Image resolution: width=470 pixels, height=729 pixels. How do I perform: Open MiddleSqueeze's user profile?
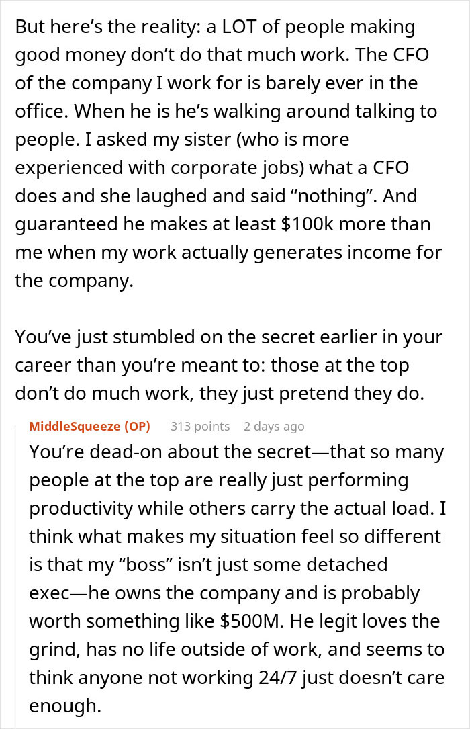point(75,427)
